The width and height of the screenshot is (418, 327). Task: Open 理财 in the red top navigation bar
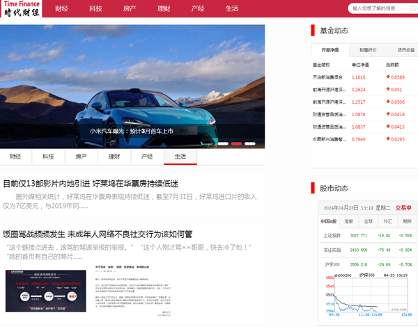[164, 8]
